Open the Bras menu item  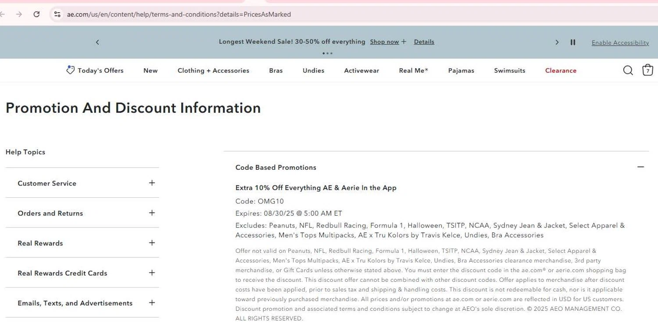(x=276, y=70)
